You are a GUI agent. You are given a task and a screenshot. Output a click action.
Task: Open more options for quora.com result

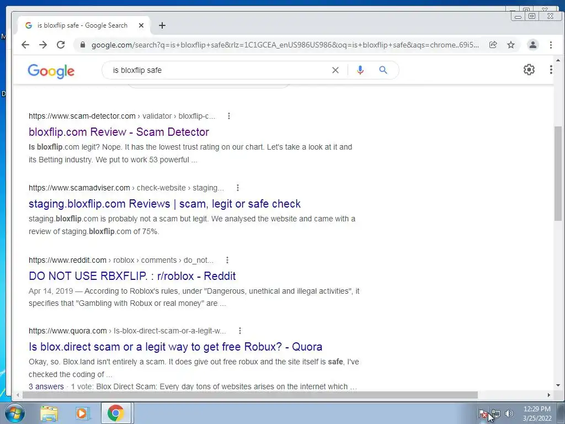coord(240,331)
